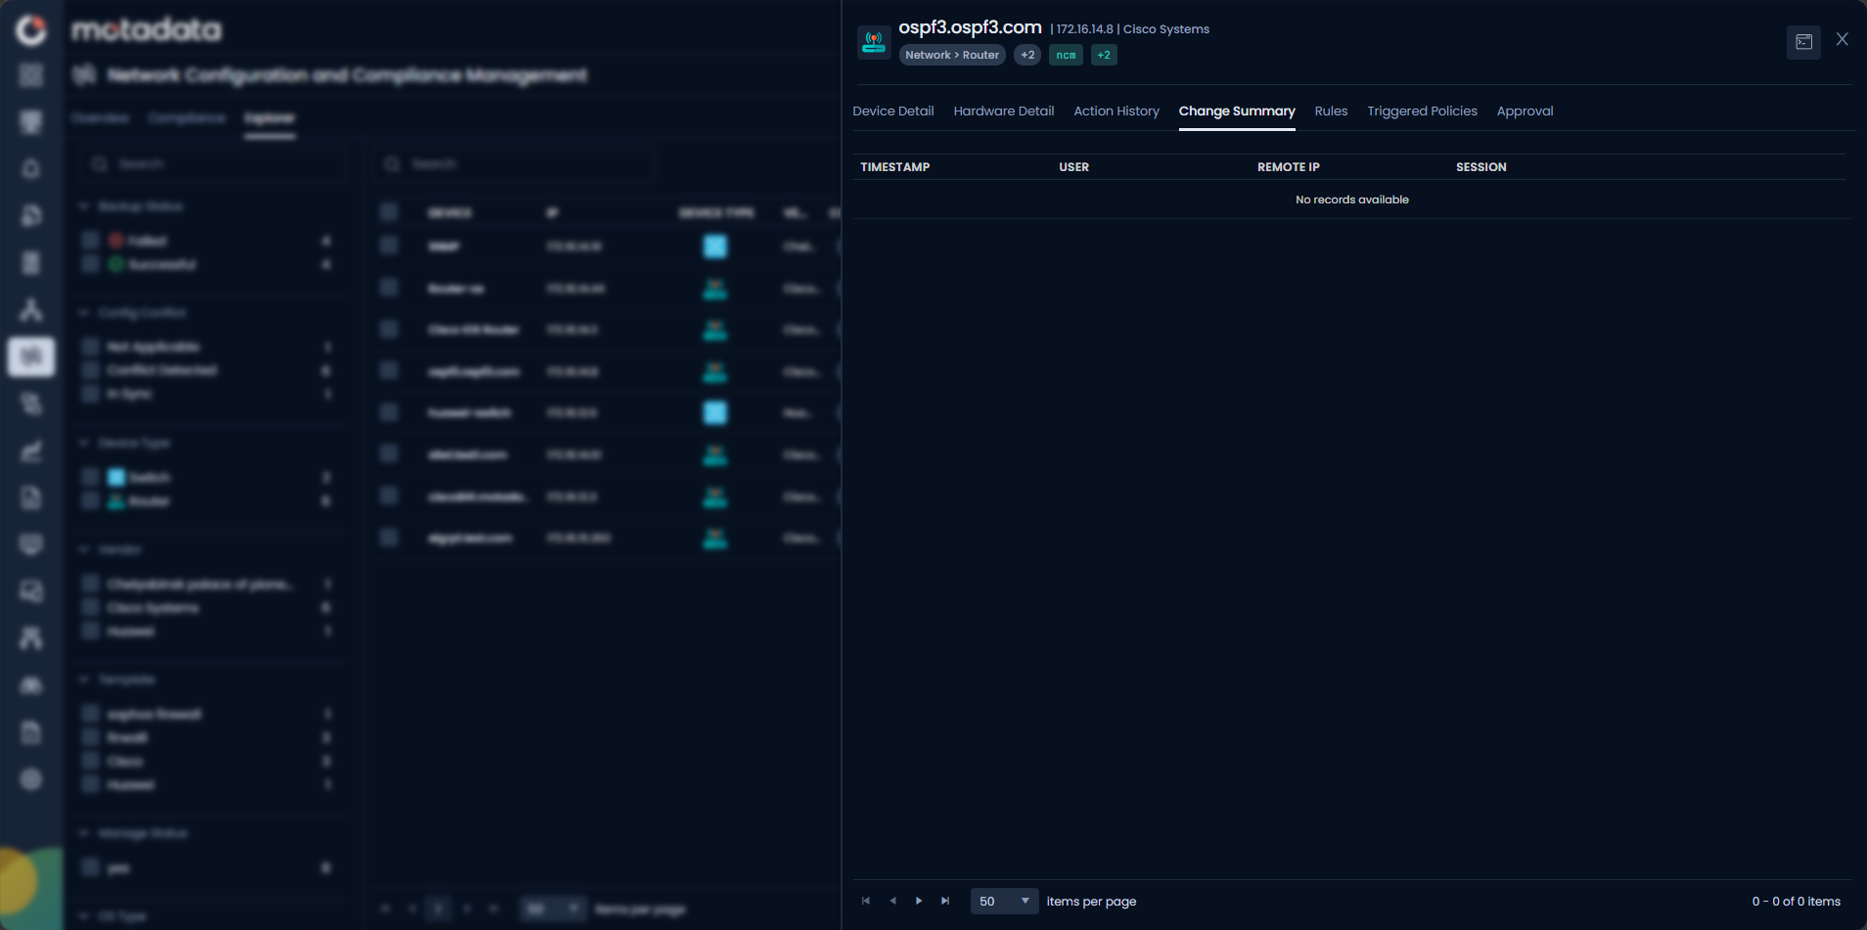Go to previous page of records
The height and width of the screenshot is (930, 1867).
(x=892, y=901)
